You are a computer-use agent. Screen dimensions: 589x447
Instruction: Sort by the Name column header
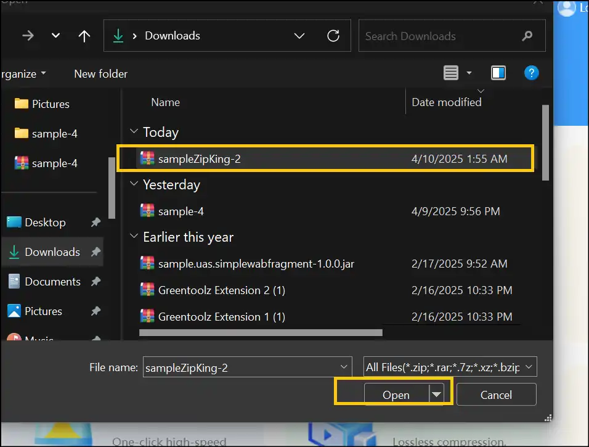pyautogui.click(x=165, y=102)
